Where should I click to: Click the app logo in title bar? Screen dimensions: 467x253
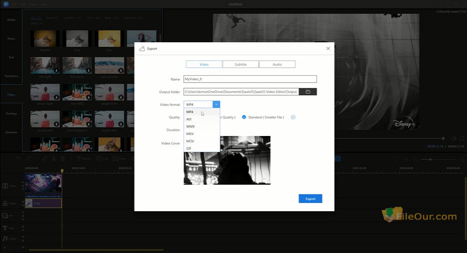click(x=5, y=4)
